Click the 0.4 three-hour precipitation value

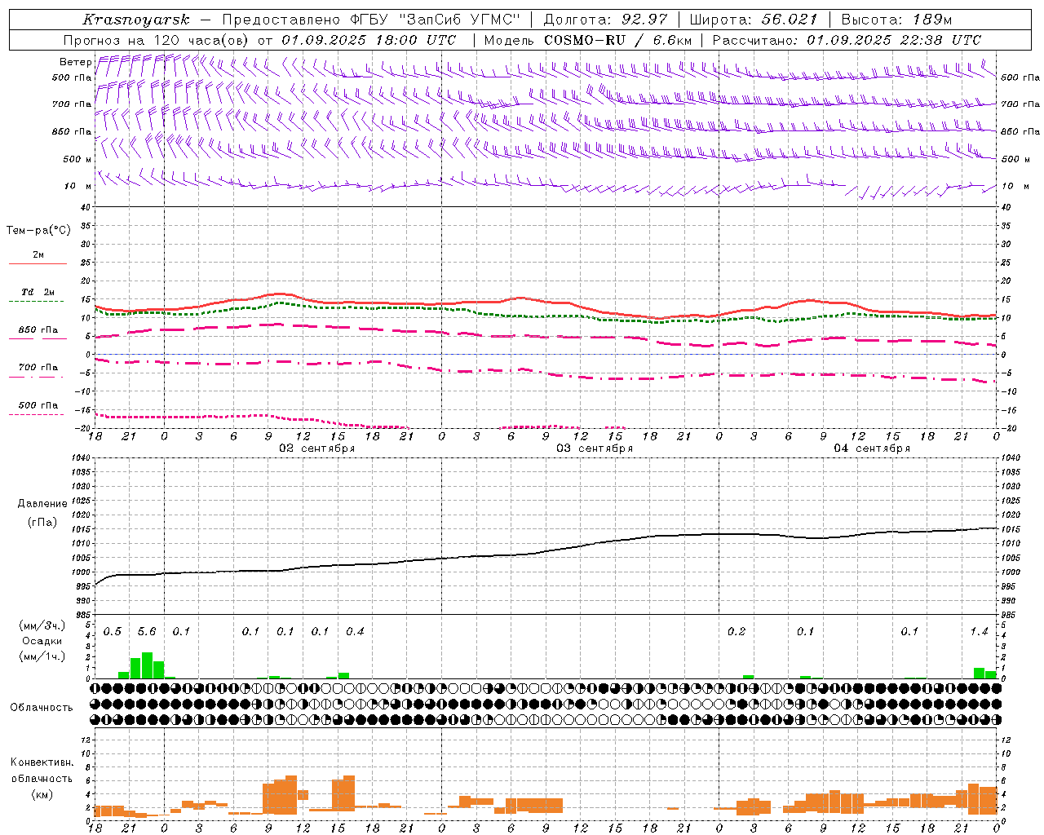355,631
